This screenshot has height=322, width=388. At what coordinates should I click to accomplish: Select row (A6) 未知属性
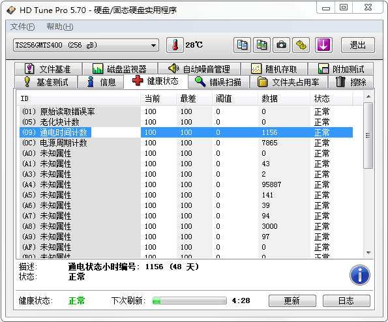(186, 205)
